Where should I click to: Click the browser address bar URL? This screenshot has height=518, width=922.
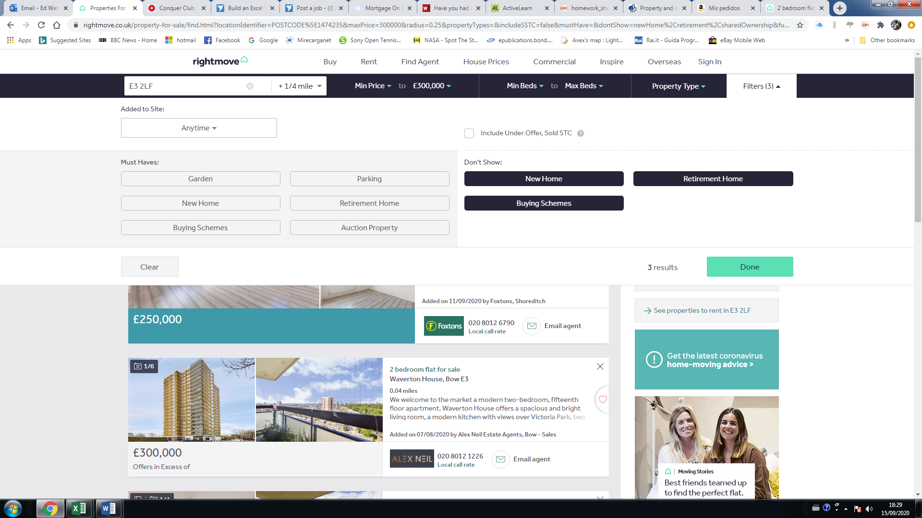[436, 25]
